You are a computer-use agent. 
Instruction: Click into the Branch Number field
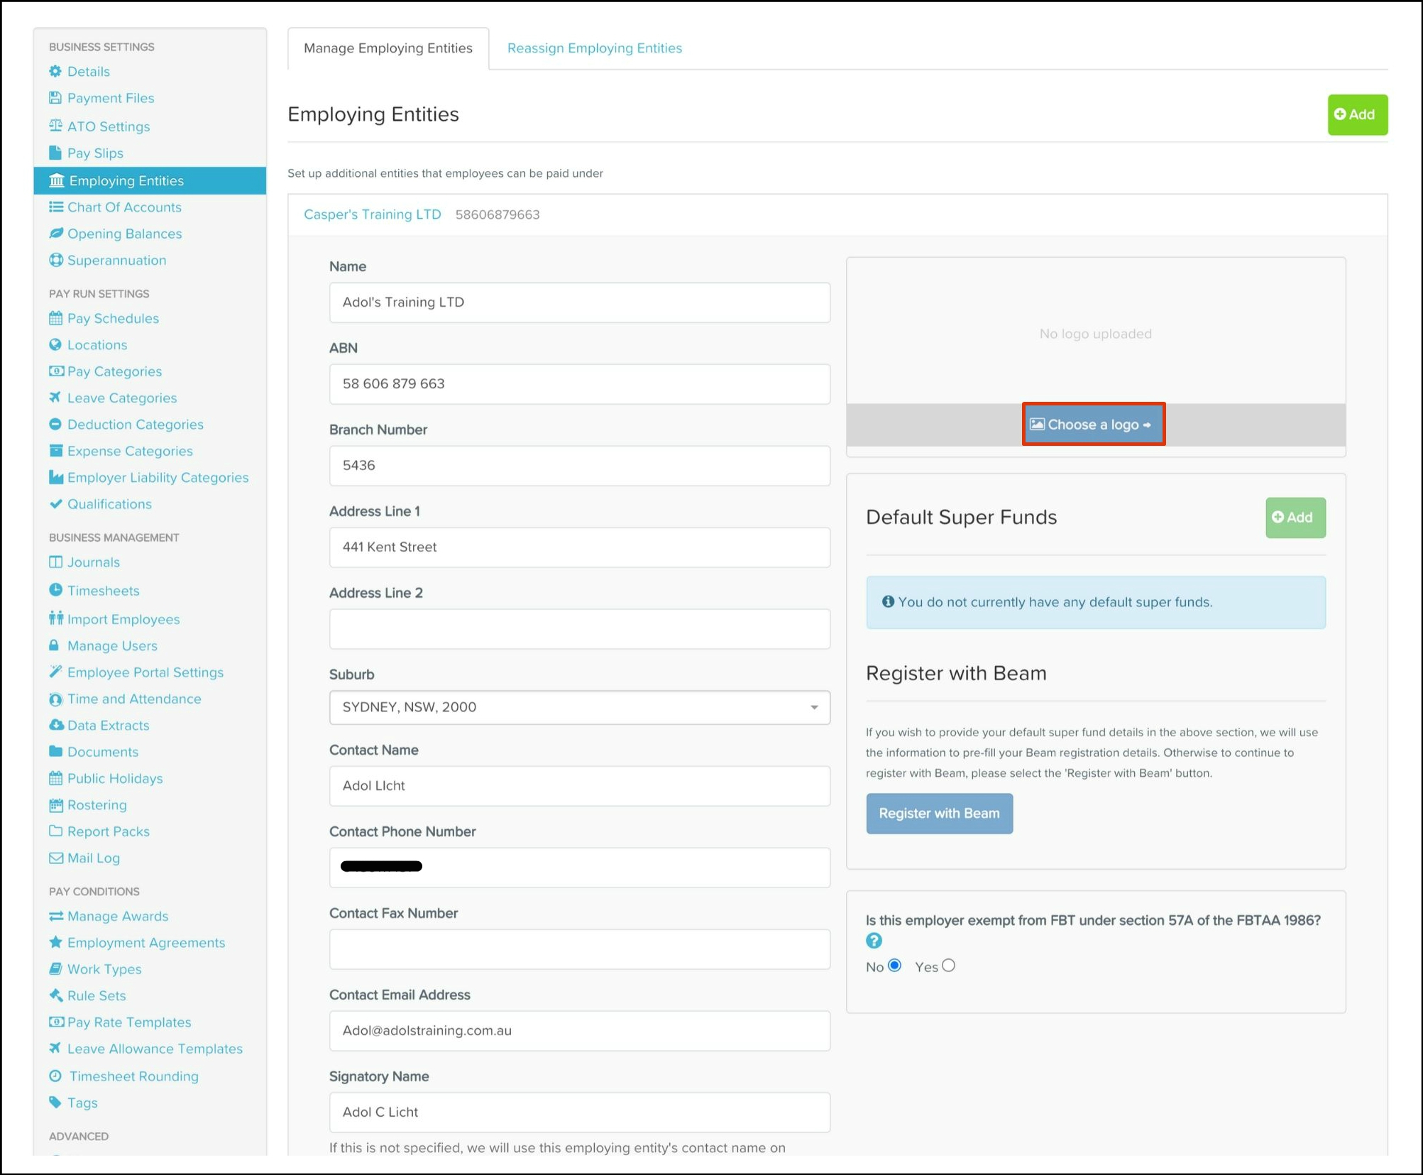(579, 466)
